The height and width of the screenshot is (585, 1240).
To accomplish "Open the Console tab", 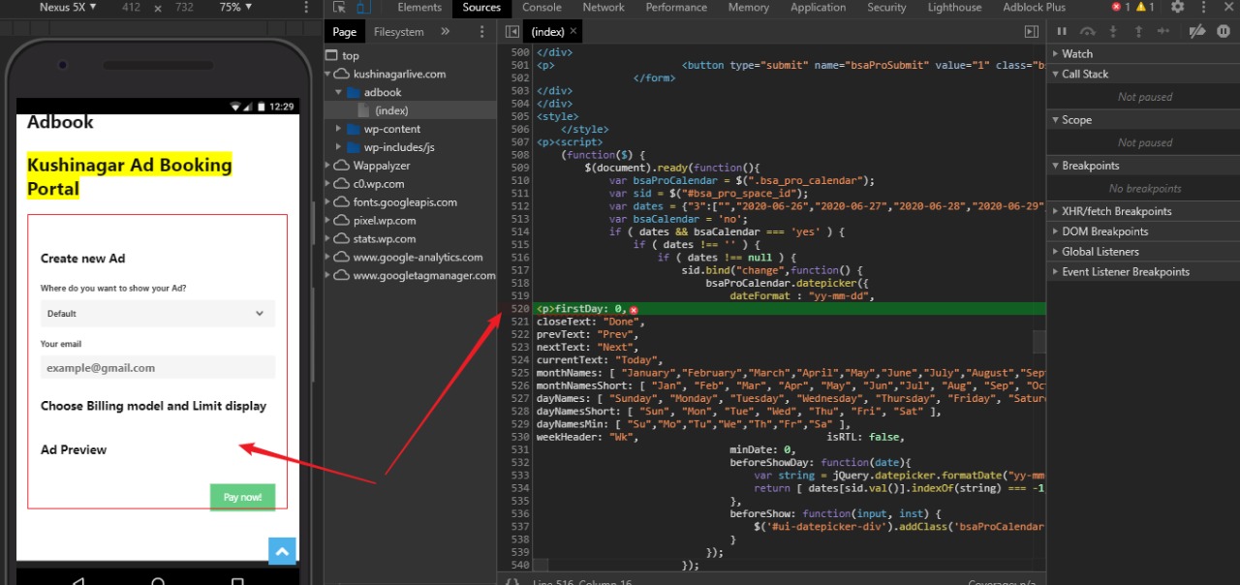I will [x=542, y=8].
